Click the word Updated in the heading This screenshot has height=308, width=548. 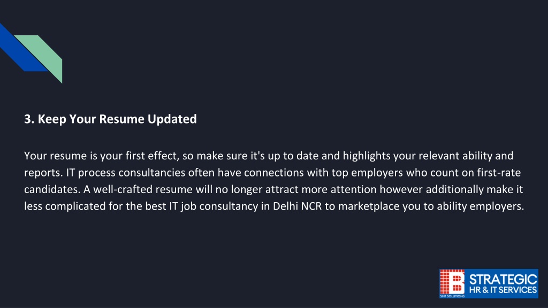tap(172, 119)
